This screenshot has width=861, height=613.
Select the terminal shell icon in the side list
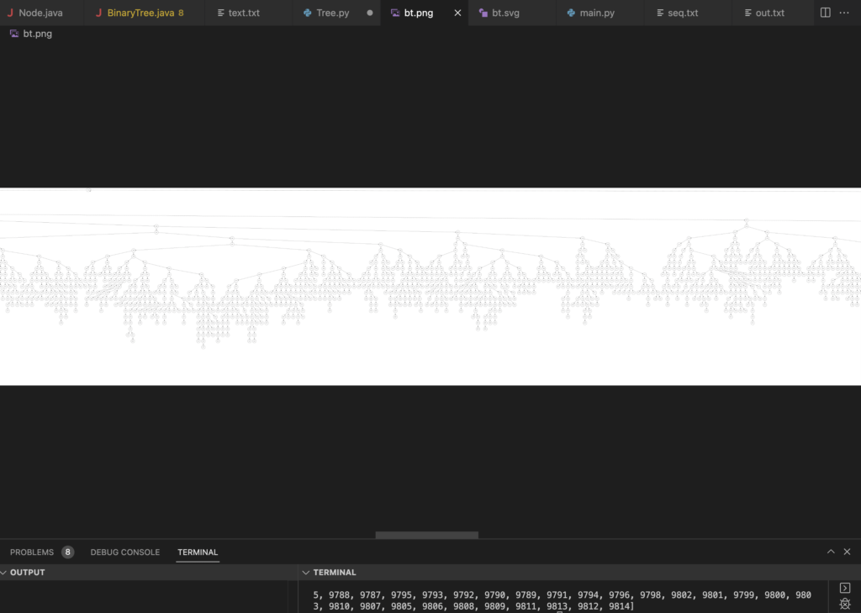[846, 588]
